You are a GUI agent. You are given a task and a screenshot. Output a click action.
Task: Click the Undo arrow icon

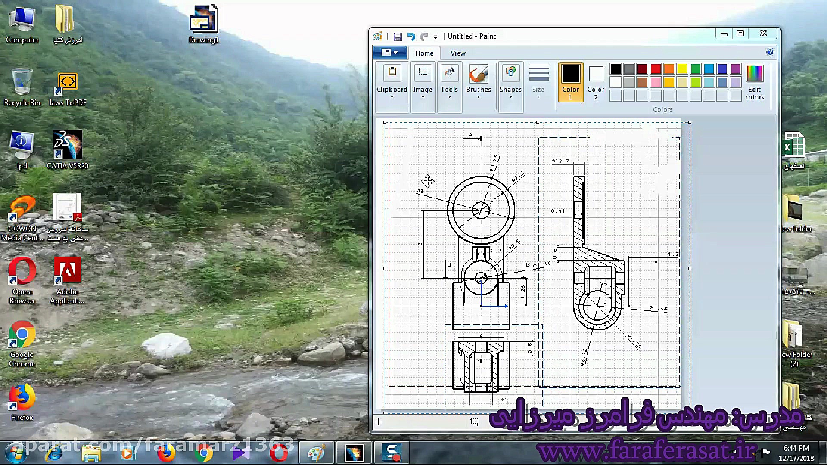(411, 37)
